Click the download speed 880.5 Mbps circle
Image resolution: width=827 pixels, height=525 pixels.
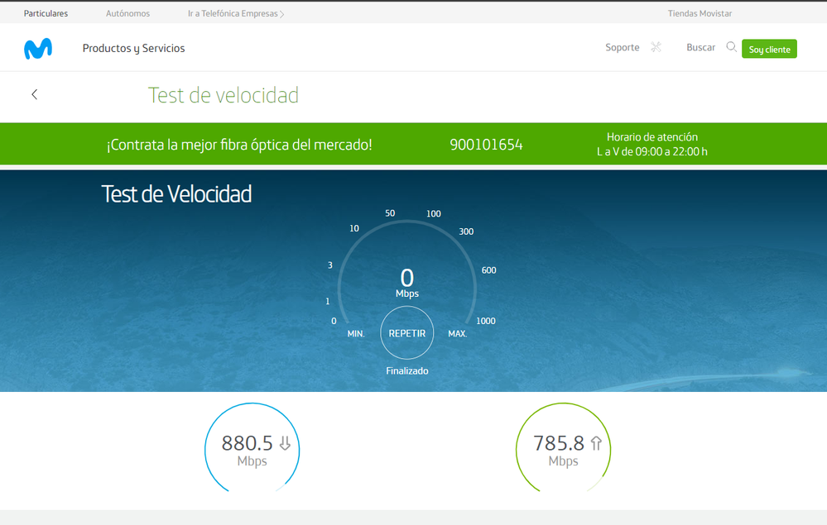(x=252, y=450)
